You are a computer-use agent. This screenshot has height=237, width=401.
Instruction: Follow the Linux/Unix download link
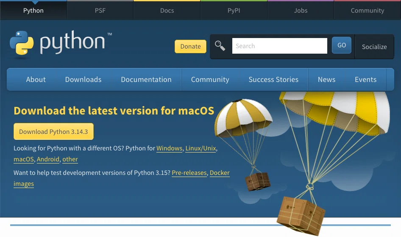(201, 148)
